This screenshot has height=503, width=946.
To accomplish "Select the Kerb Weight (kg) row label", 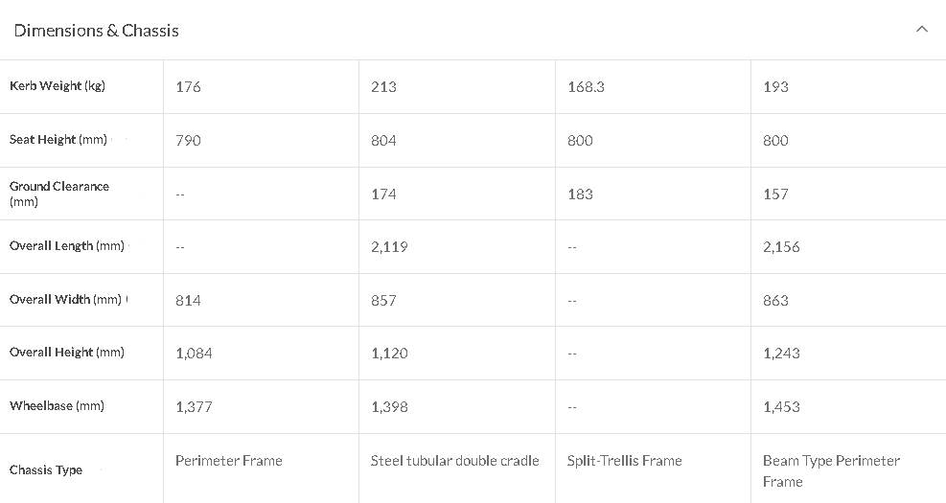I will click(x=58, y=85).
